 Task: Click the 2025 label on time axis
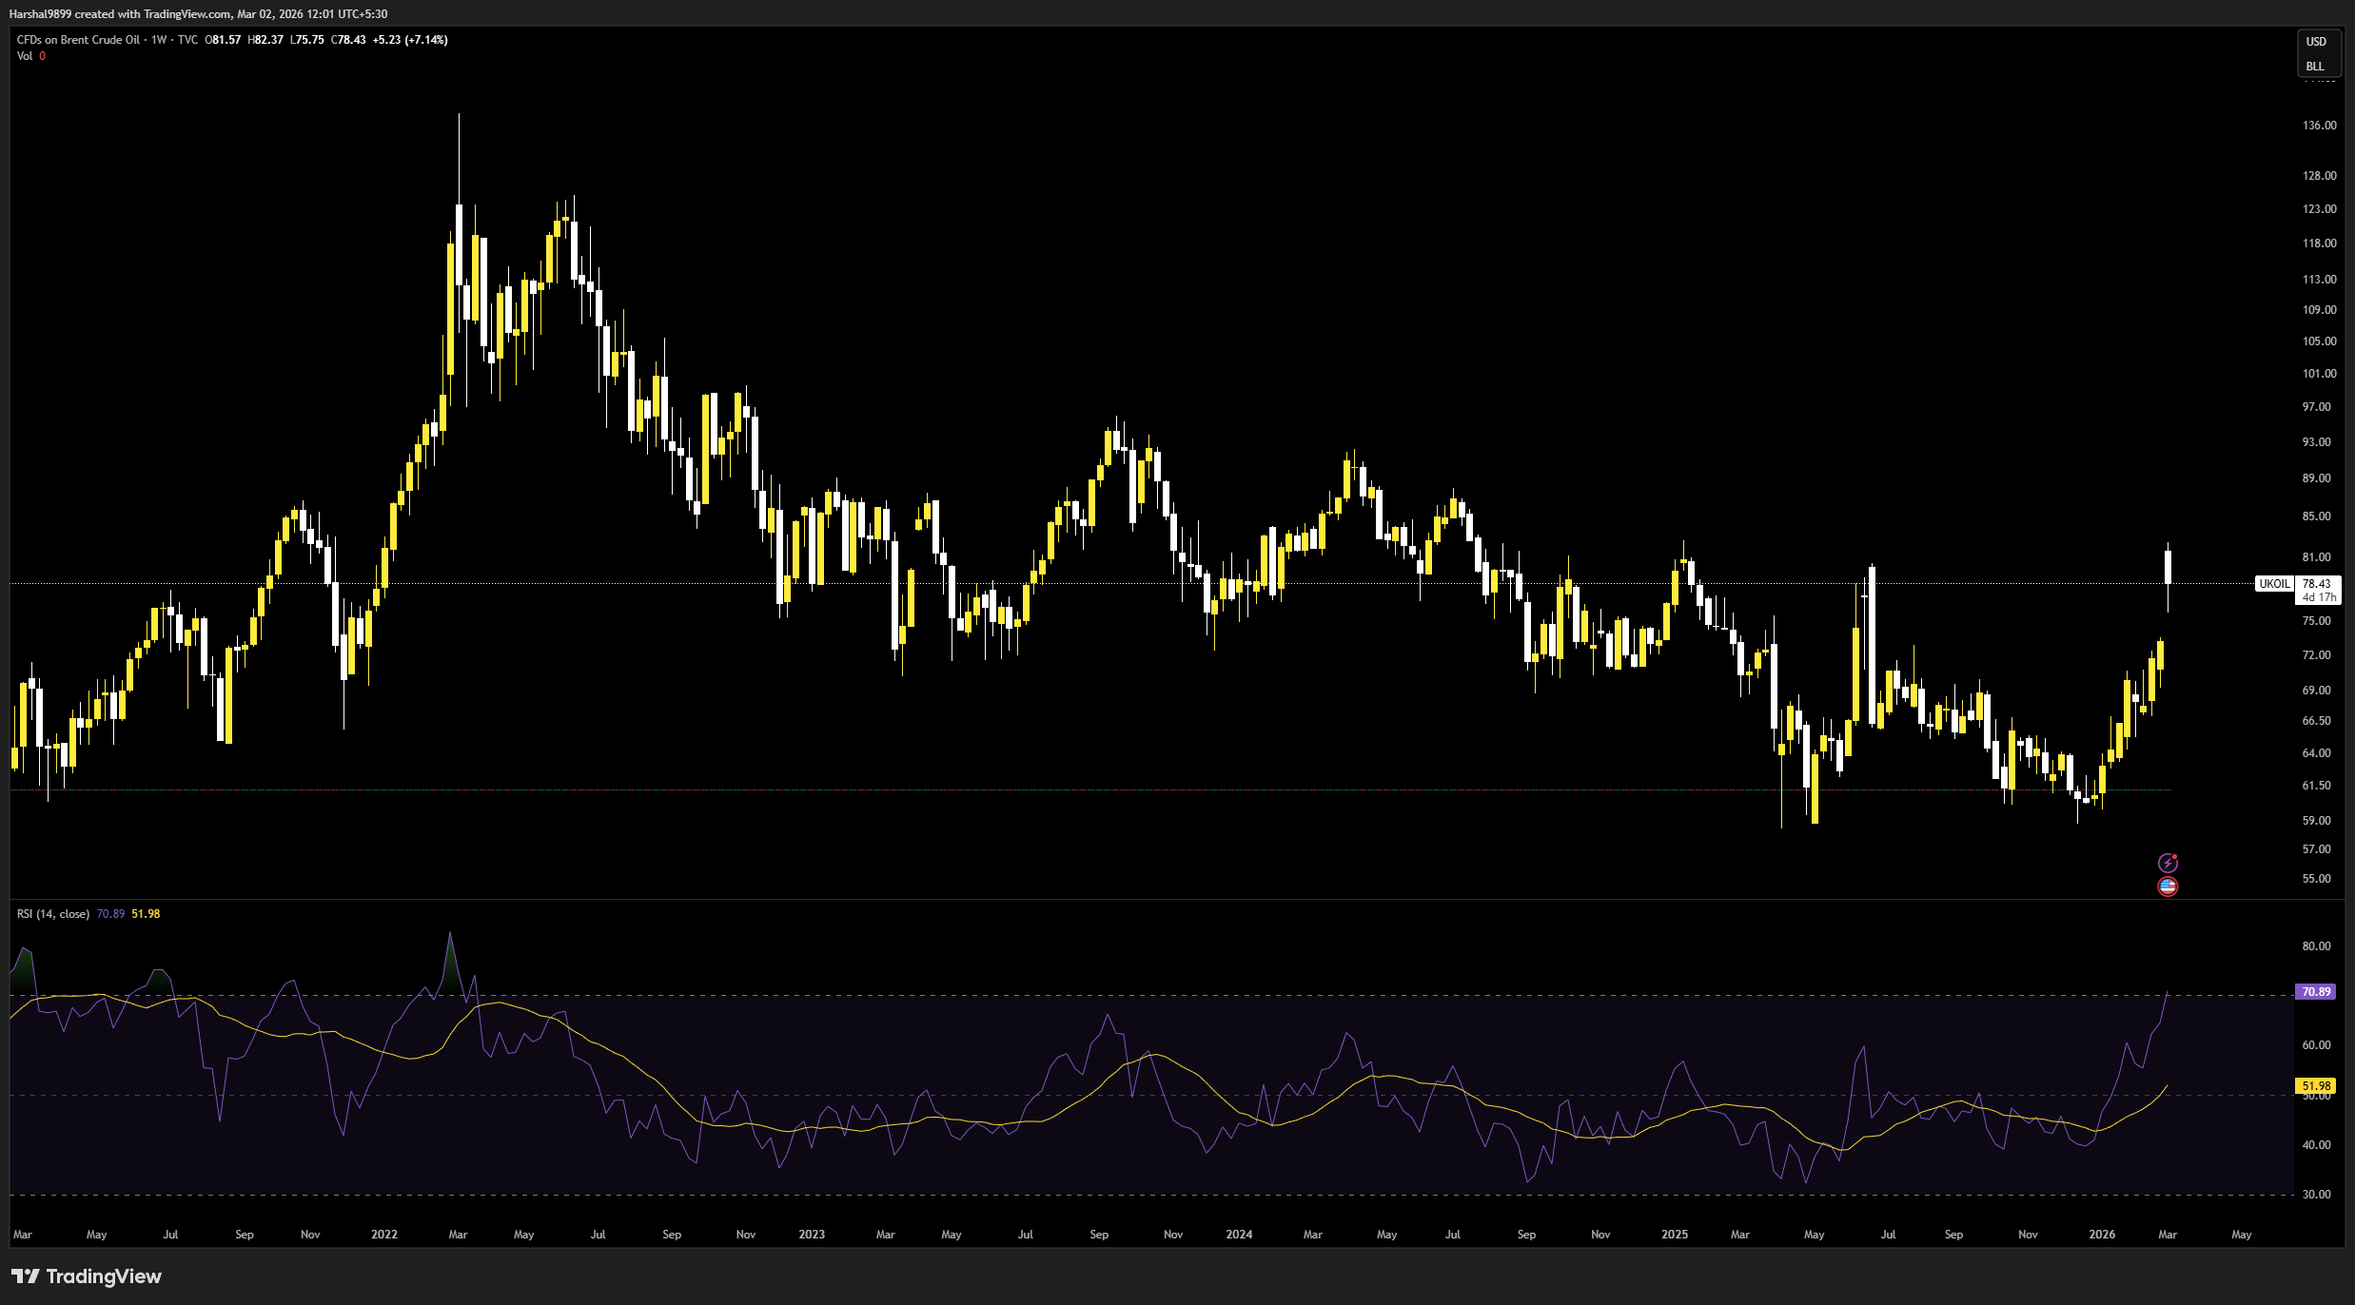pyautogui.click(x=1675, y=1235)
